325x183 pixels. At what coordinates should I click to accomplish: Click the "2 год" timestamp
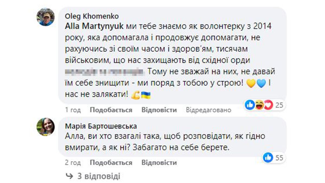point(73,163)
